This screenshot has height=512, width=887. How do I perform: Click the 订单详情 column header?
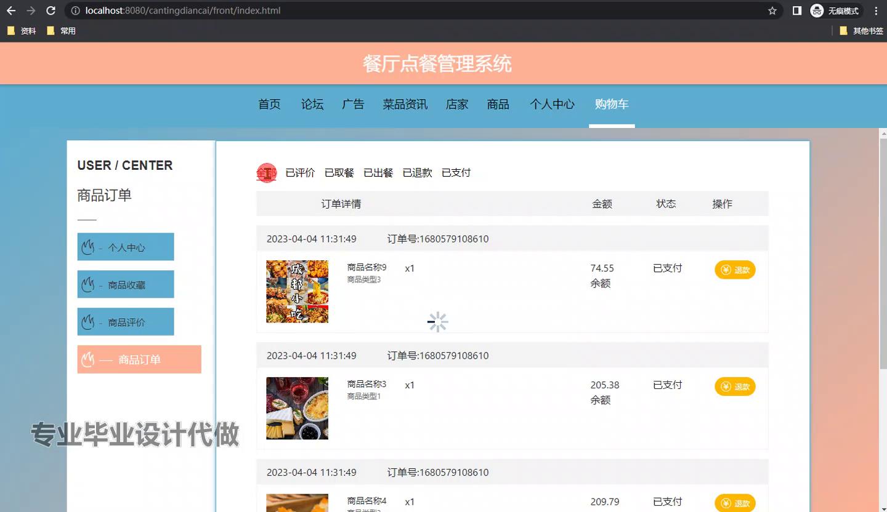coord(341,204)
